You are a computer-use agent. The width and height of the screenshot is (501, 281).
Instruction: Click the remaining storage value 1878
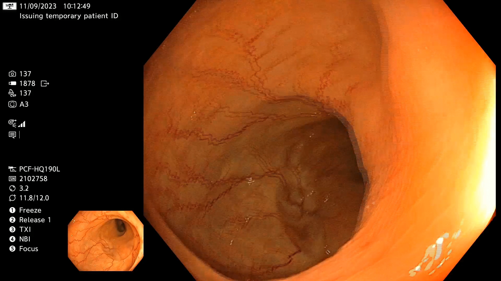[27, 84]
